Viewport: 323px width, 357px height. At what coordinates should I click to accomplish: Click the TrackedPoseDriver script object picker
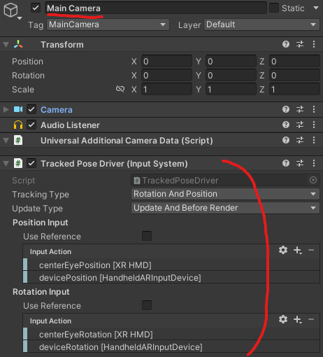pos(313,180)
